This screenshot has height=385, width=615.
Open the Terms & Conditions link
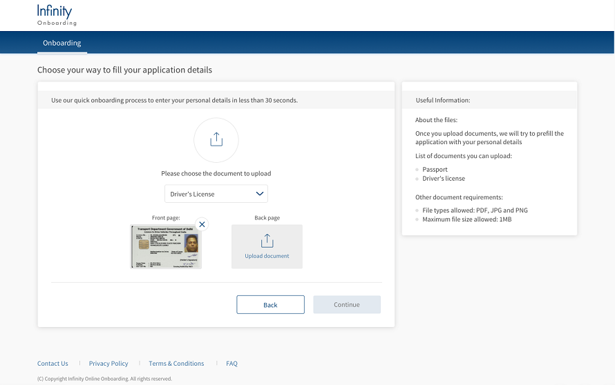[176, 364]
